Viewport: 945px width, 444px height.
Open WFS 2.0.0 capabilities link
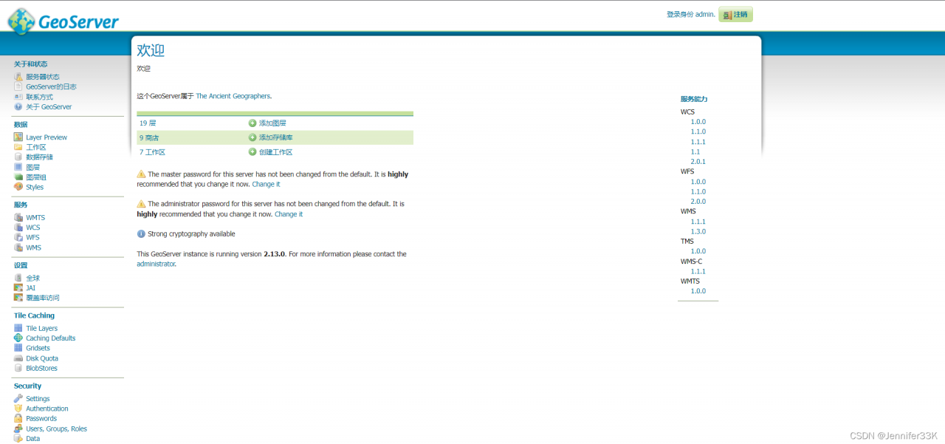[698, 202]
